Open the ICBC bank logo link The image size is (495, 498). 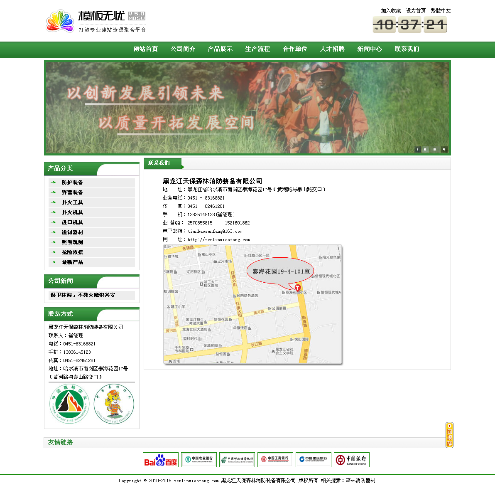pos(275,460)
